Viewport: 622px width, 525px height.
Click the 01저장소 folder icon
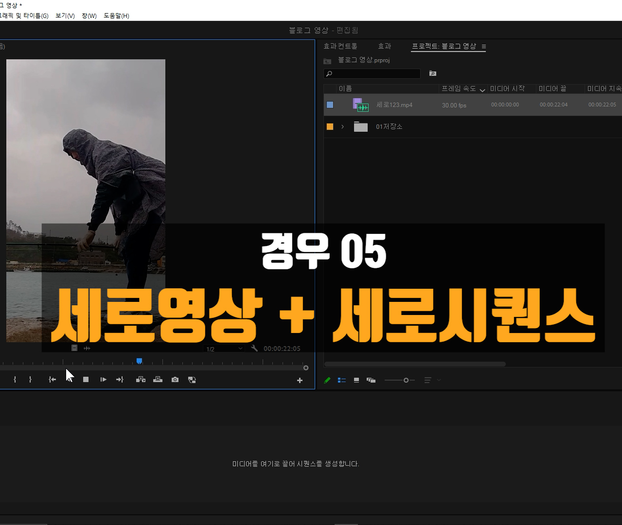(361, 126)
